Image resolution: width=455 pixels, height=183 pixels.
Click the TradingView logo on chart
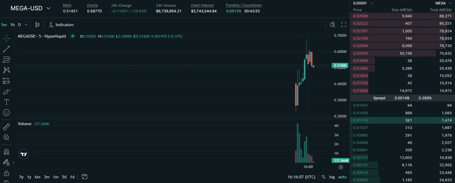click(x=24, y=154)
